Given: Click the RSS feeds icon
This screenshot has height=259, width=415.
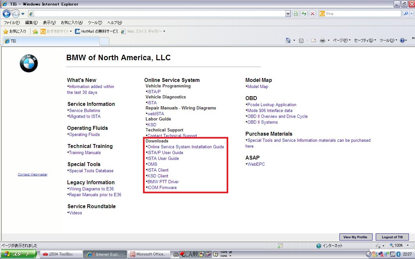Looking at the screenshot, I should [x=301, y=40].
